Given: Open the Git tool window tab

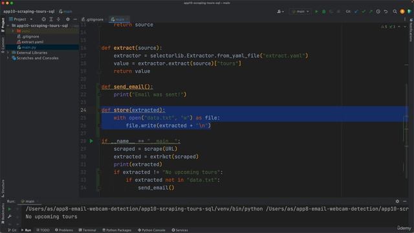Looking at the screenshot, I should pyautogui.click(x=12, y=230).
